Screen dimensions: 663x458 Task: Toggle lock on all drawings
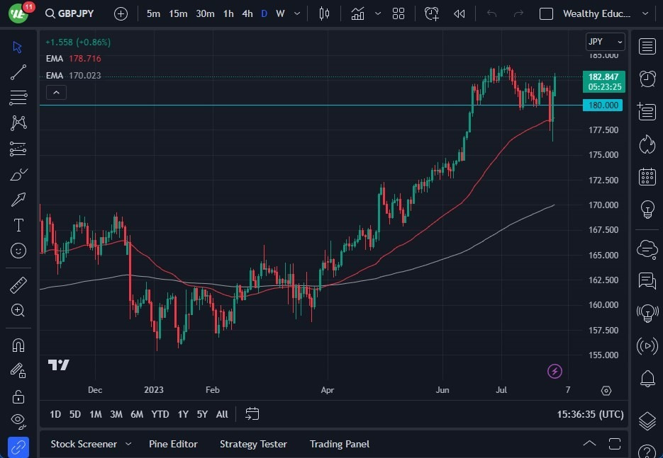coord(18,396)
